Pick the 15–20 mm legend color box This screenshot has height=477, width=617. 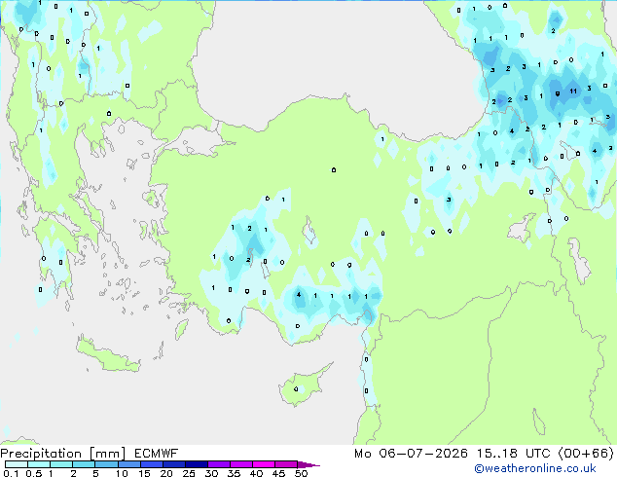[x=151, y=464]
